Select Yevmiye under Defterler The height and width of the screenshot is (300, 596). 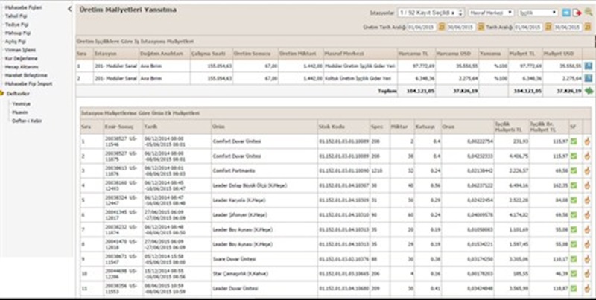tap(22, 103)
